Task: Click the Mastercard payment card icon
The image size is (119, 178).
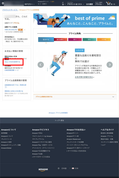Action: pyautogui.click(x=7, y=59)
